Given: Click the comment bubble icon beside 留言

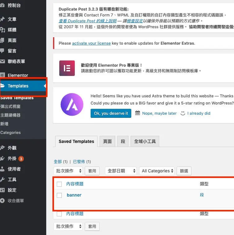Looking at the screenshot, I should click(2, 51).
